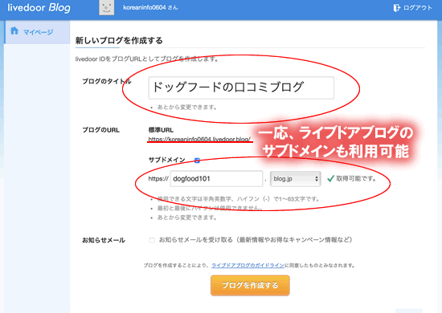Click the 新しいブログを作成する heading
442x313 pixels.
pos(119,41)
